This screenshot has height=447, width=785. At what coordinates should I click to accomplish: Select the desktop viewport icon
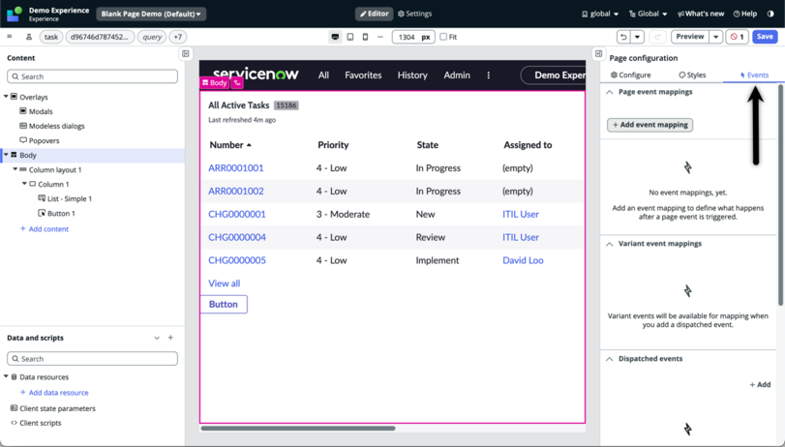[335, 37]
